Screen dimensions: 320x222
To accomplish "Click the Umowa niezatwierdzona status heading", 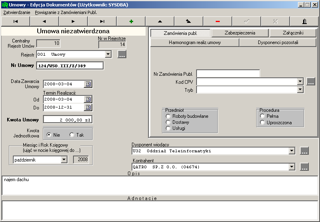I will click(73, 31).
